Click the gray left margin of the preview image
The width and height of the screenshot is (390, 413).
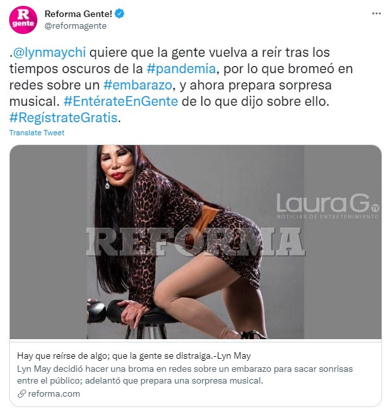coord(48,242)
